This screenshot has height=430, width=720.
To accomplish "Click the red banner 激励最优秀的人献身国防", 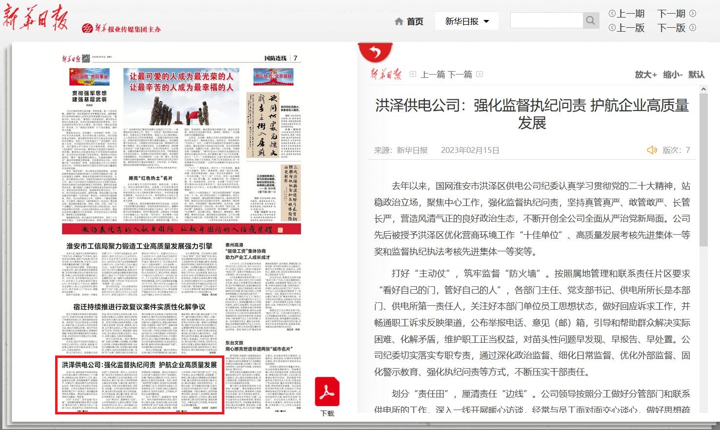I will 181,229.
